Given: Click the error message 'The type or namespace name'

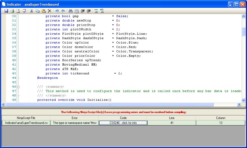Looking at the screenshot, I should coord(75,123).
